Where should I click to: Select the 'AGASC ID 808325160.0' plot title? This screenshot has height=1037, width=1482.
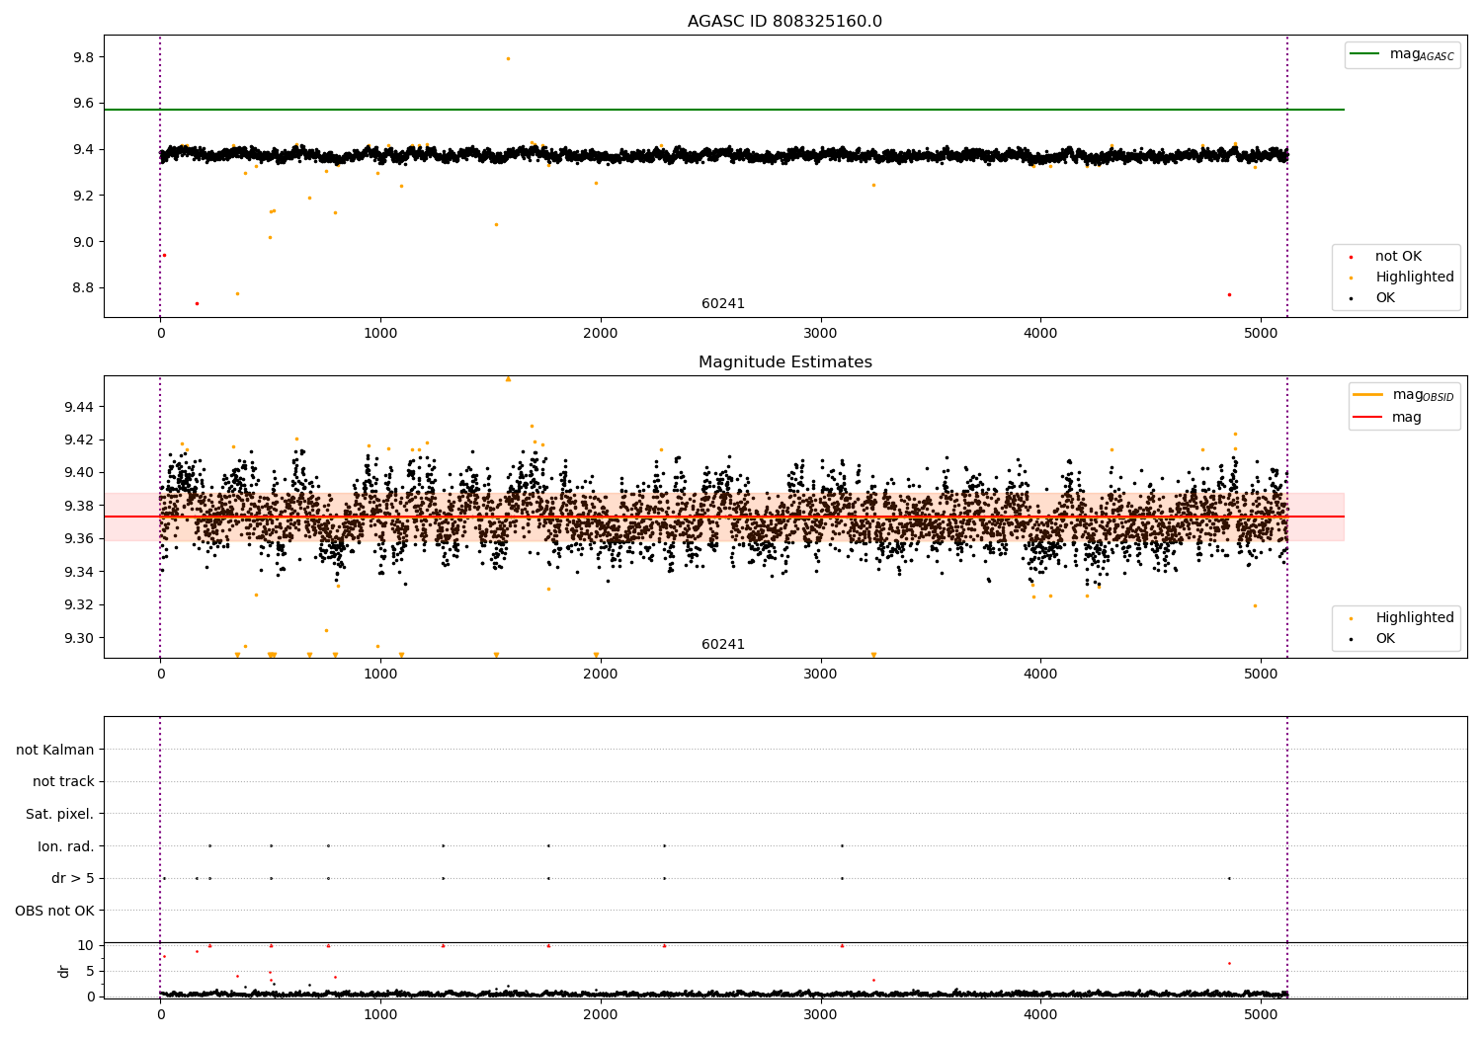tap(784, 22)
